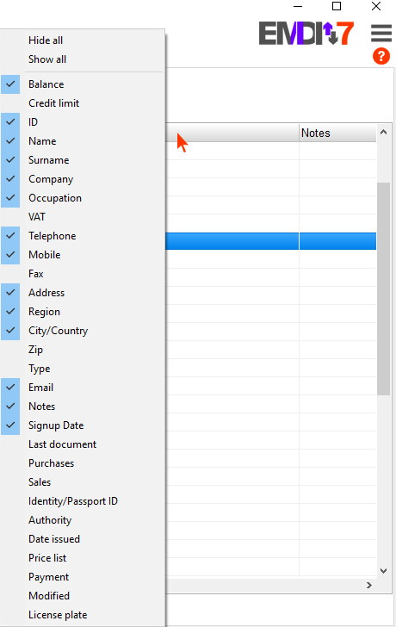Select the highlighted blue table row
Screen dimensions: 396x627
(270, 241)
